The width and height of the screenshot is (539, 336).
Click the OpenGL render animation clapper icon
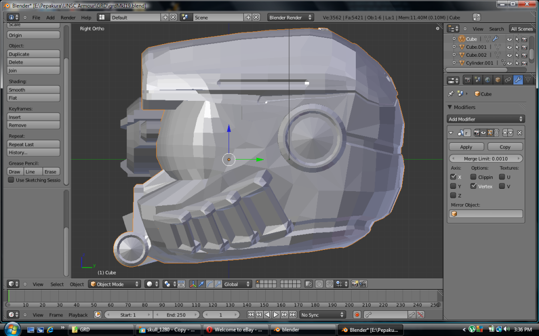363,284
